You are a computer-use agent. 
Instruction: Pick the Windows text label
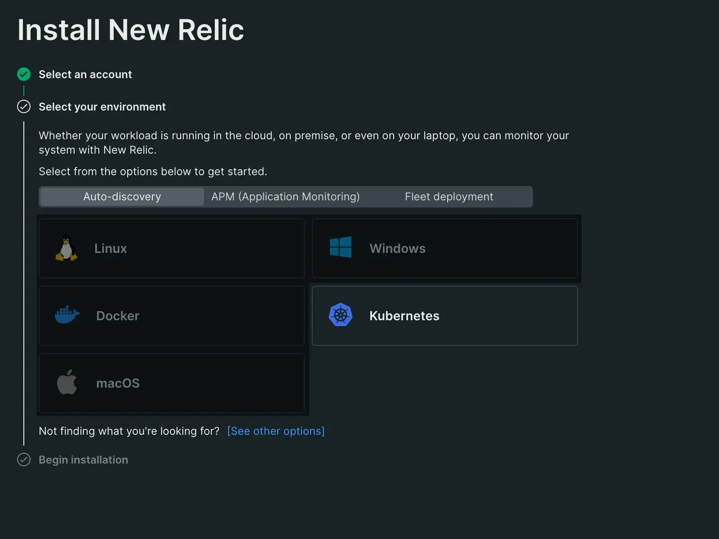pyautogui.click(x=397, y=248)
